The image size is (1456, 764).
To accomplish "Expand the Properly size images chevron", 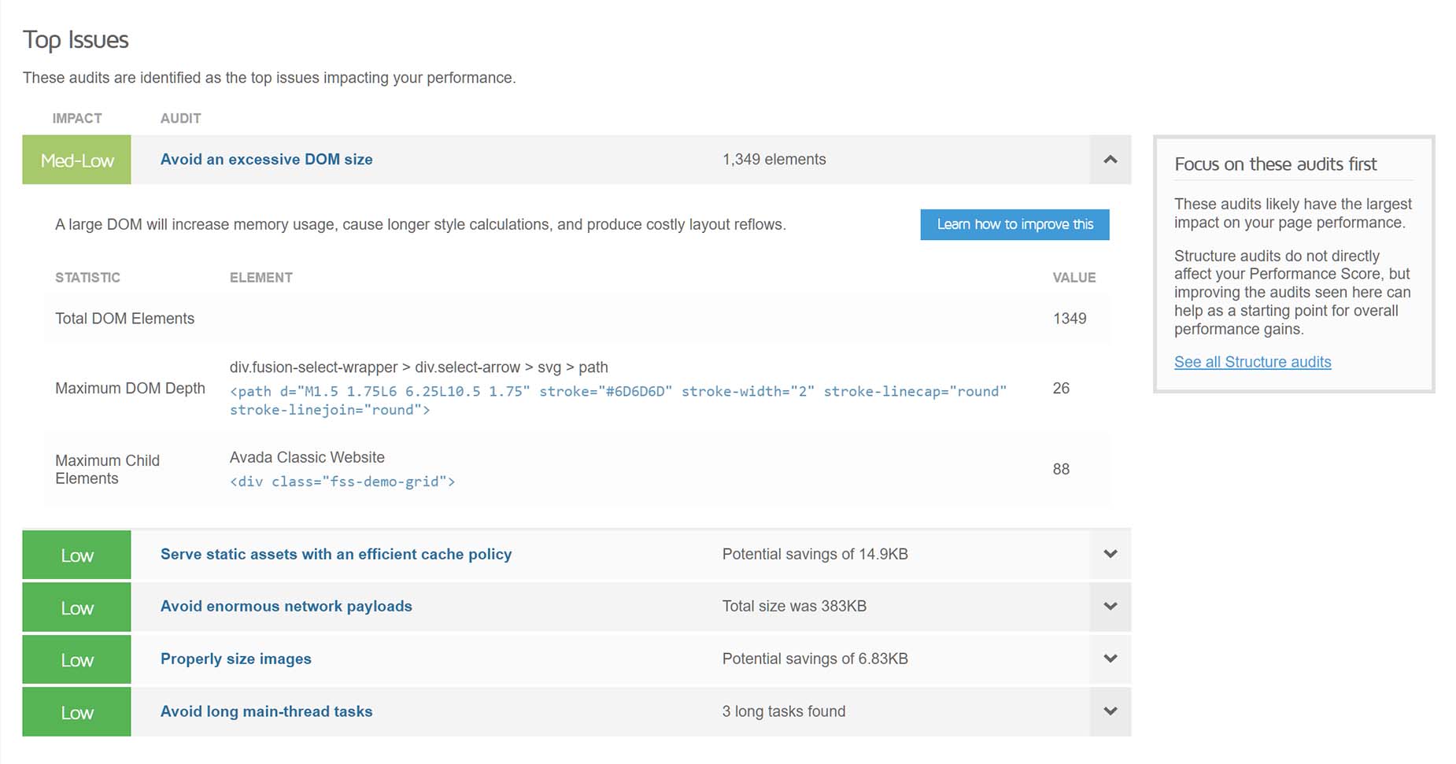I will [x=1110, y=659].
